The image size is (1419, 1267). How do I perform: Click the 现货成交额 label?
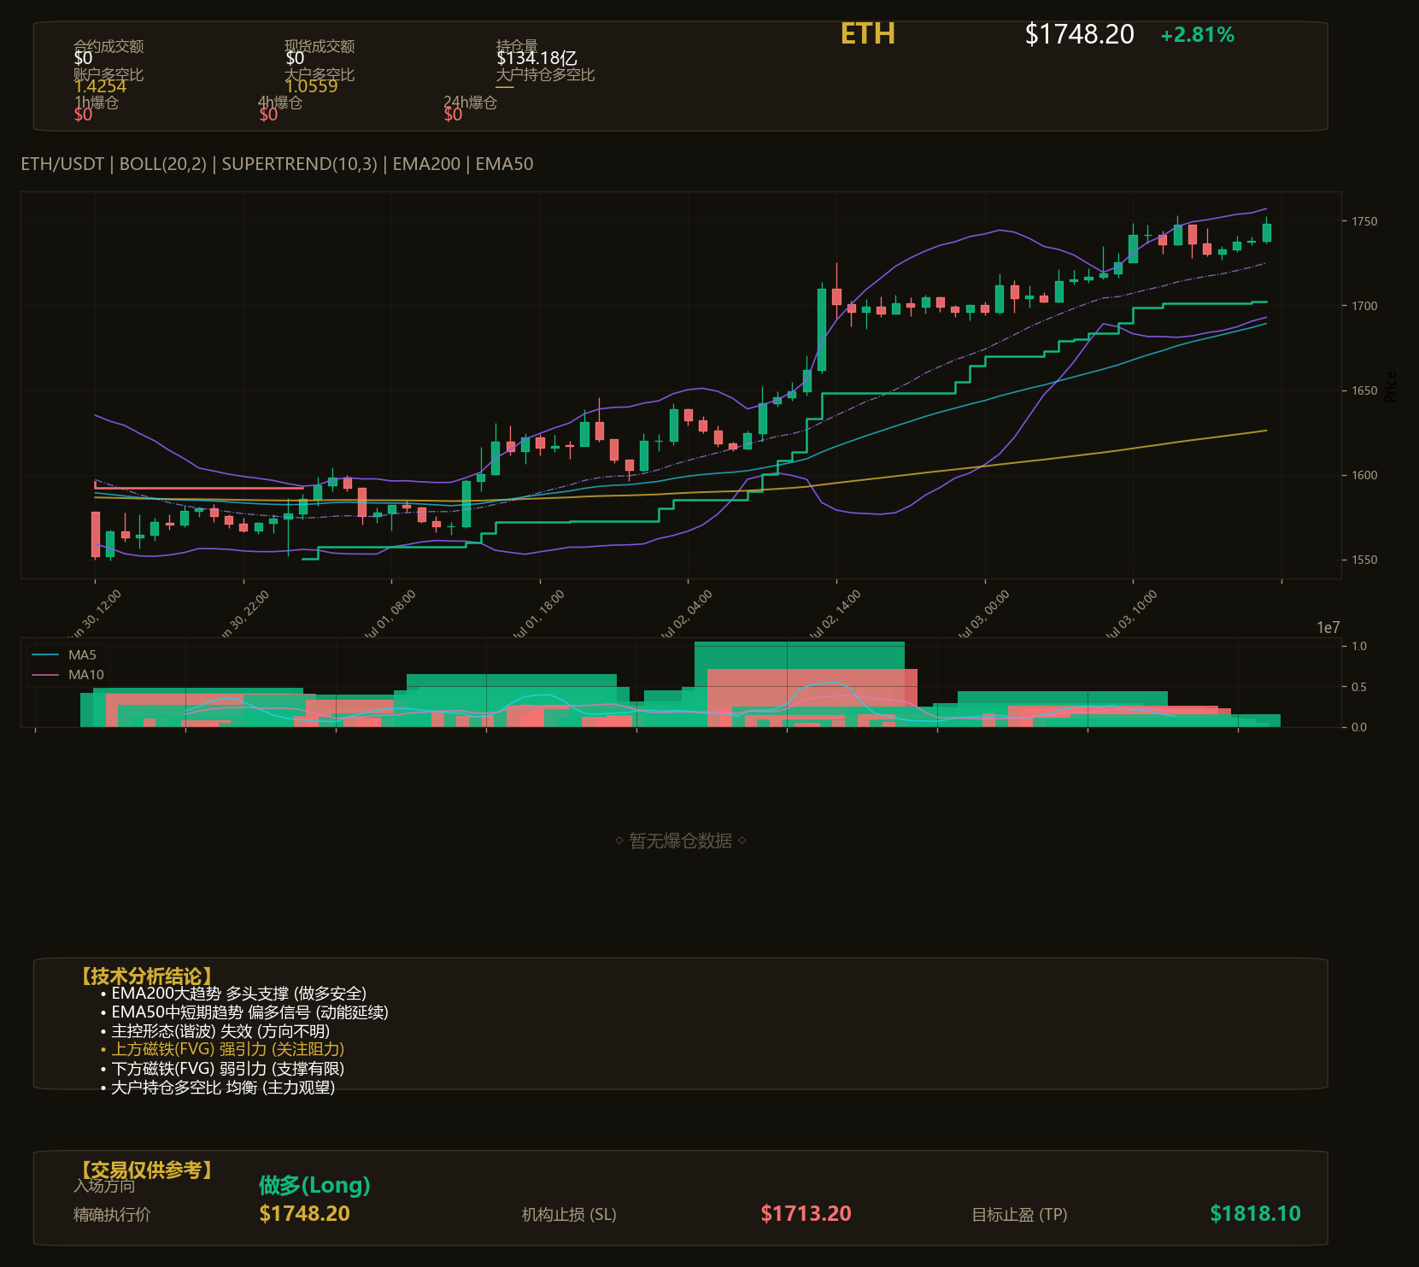pyautogui.click(x=320, y=46)
